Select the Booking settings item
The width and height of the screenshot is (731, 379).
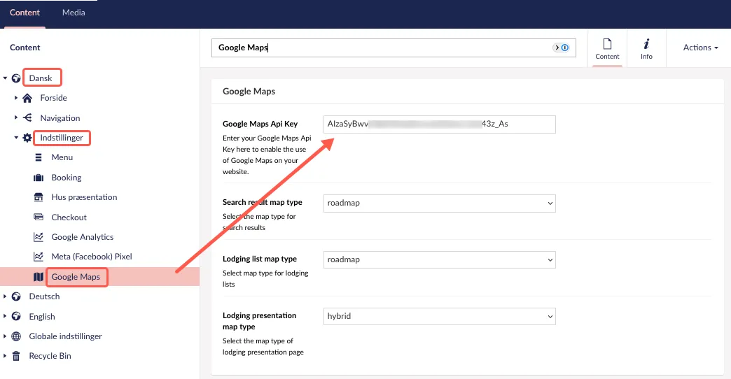tap(67, 178)
